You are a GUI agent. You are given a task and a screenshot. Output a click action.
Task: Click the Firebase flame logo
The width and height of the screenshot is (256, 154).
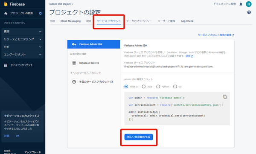[x=6, y=4]
